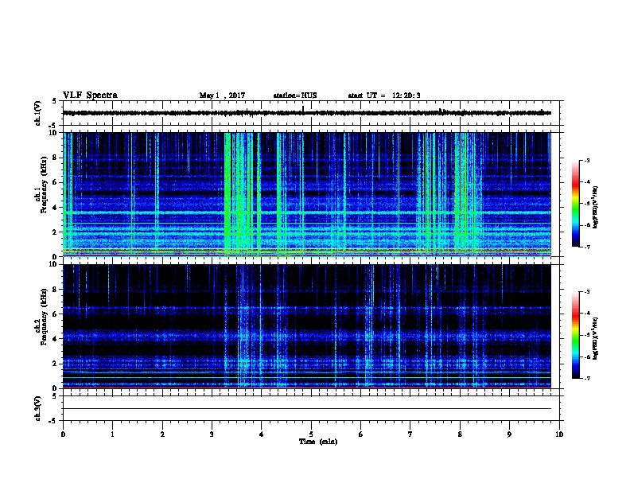Click the time axis tick label "9"
630x487 pixels.
(x=509, y=434)
